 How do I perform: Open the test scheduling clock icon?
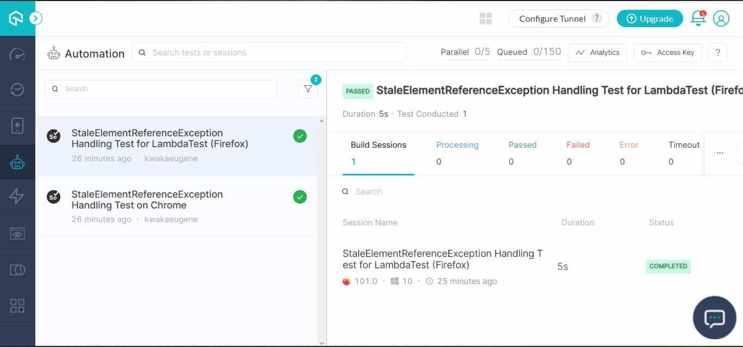pos(17,89)
